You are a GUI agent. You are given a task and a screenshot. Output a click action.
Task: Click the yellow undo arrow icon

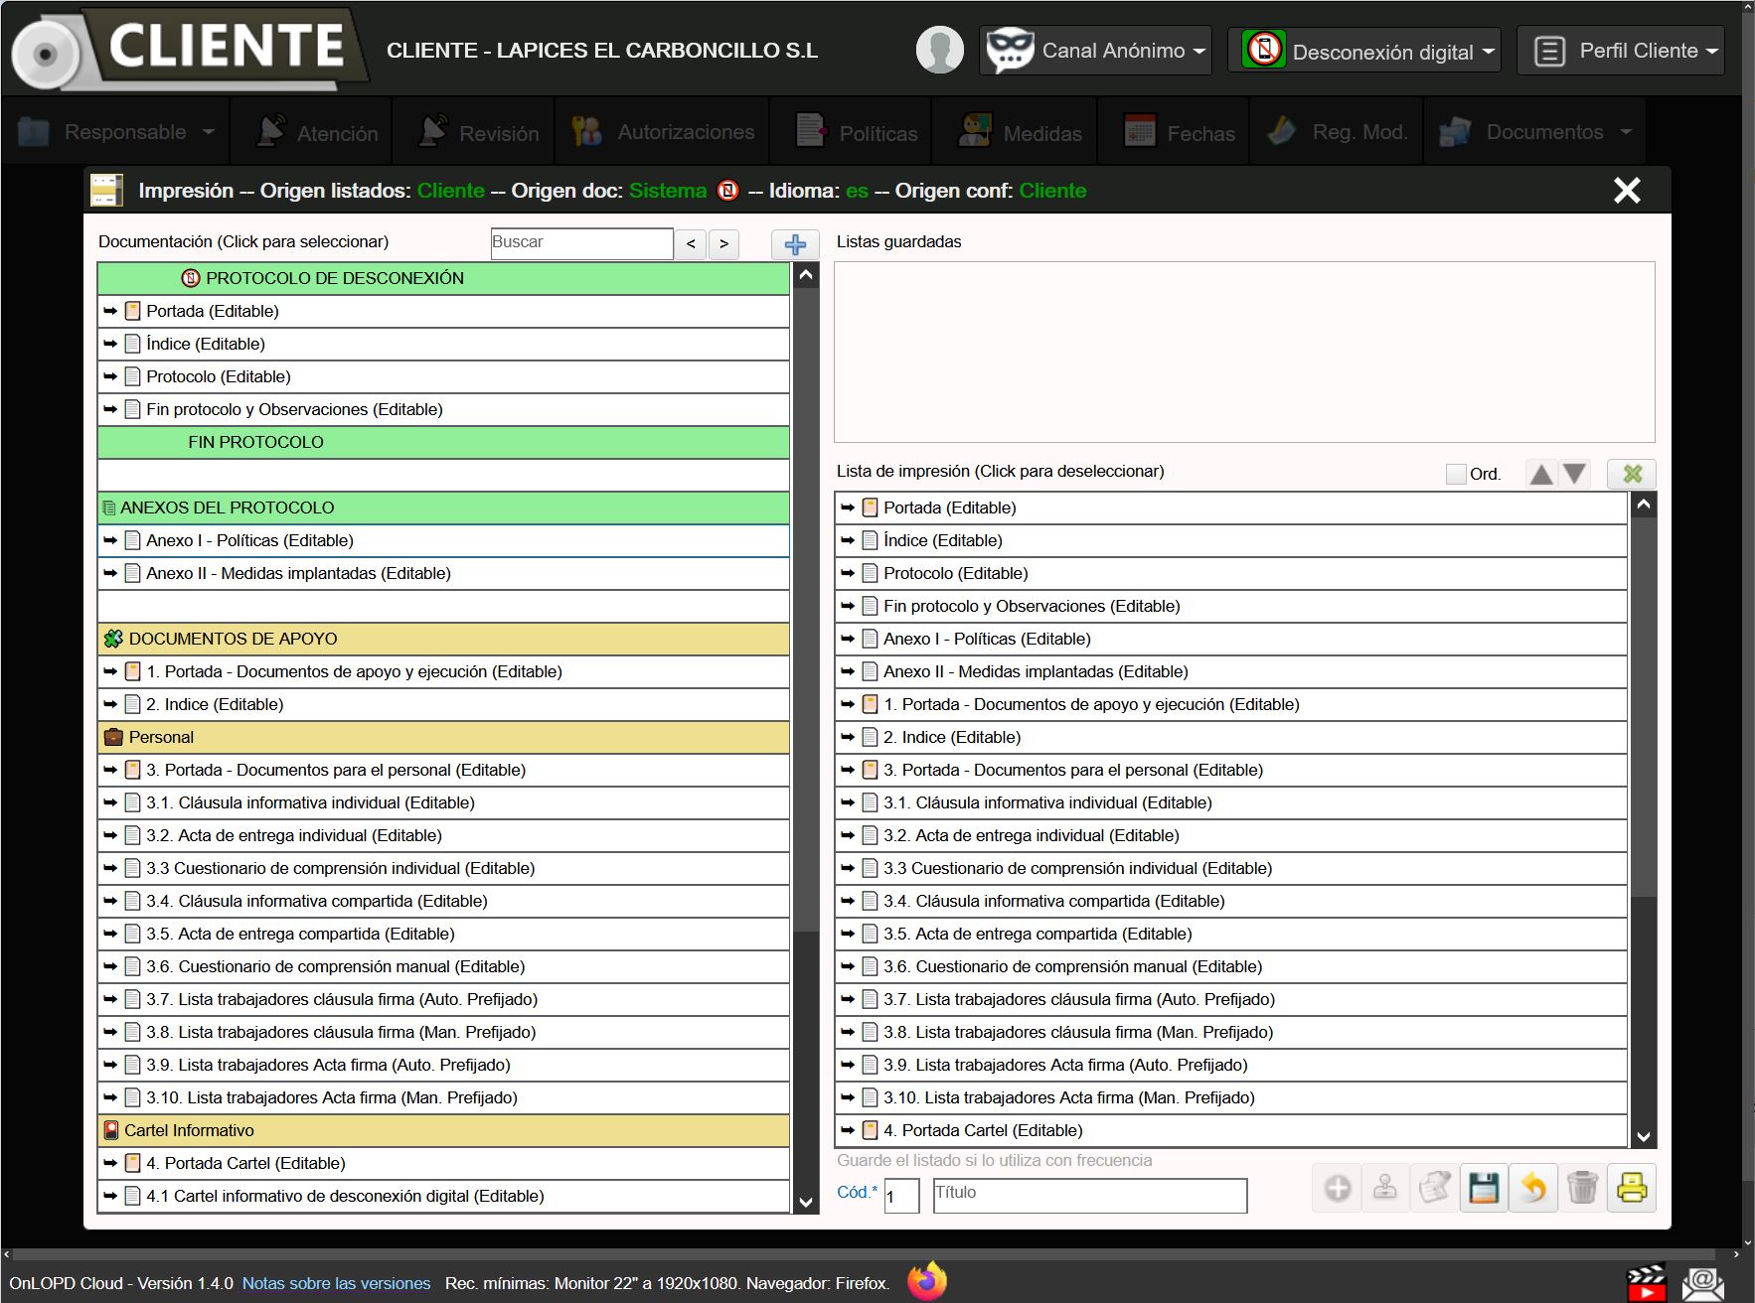pyautogui.click(x=1533, y=1188)
